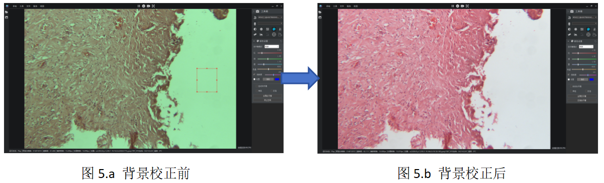Click fullscreen icon in right window toolbar
This screenshot has height=183, width=604.
[x=467, y=6]
